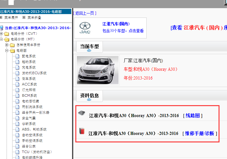Screen dimensions: 227x159
Task: Open the 维修手册/诊断 link
Action: click(x=199, y=133)
